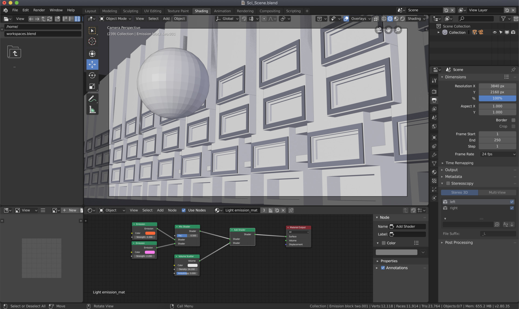Expand the Output panel
The height and width of the screenshot is (309, 519).
click(x=451, y=170)
